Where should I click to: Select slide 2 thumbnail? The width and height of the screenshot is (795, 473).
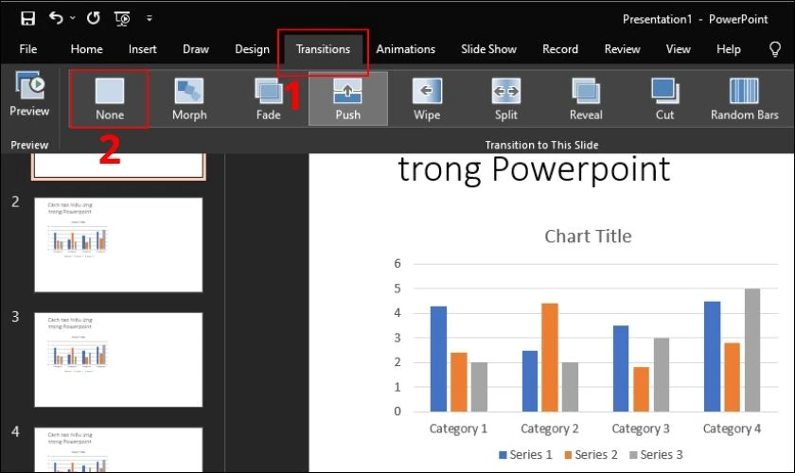[x=118, y=245]
